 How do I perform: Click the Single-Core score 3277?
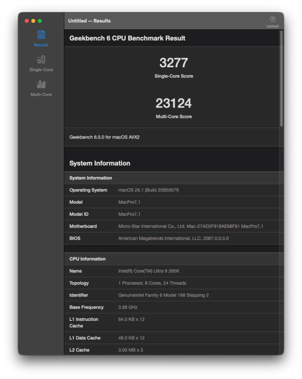pyautogui.click(x=173, y=63)
